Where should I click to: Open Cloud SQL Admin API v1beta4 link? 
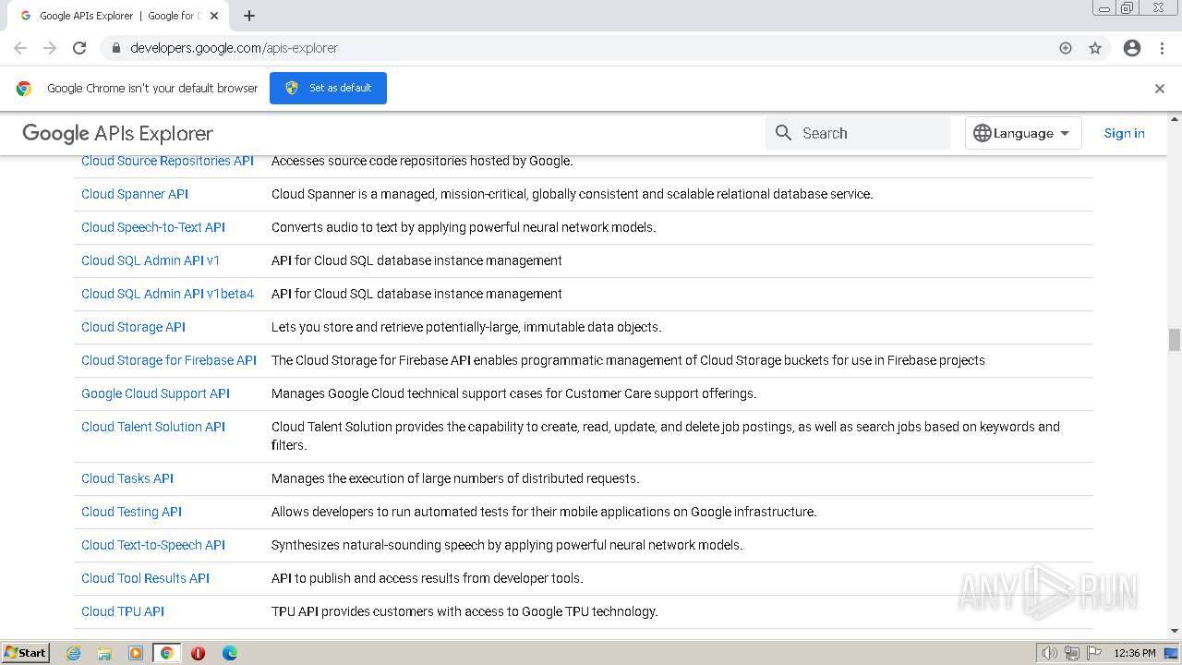tap(167, 294)
